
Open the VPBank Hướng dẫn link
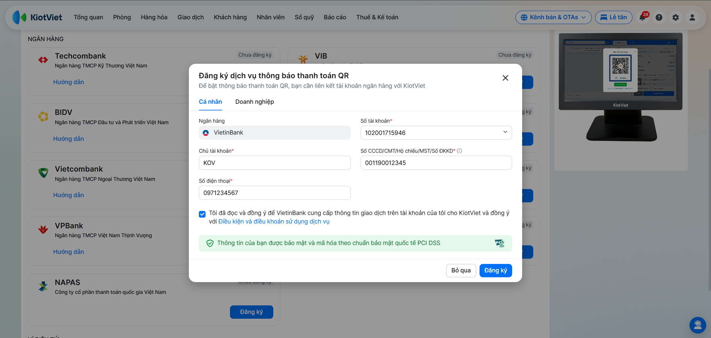pos(69,252)
